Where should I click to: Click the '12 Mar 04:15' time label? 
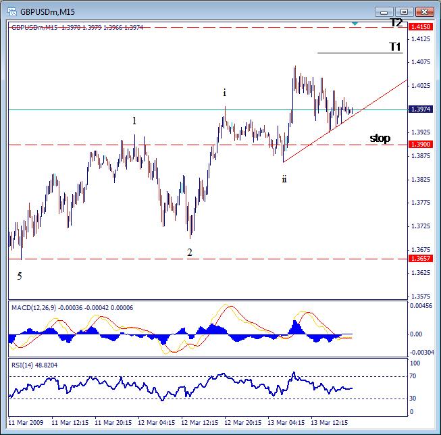(x=157, y=423)
